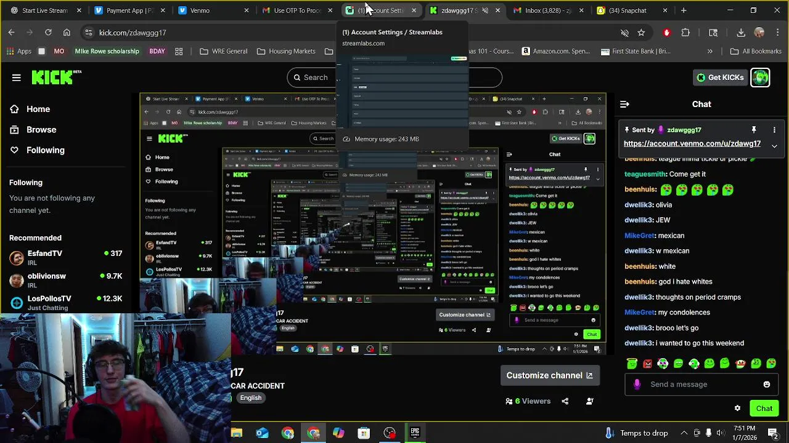Viewport: 789px width, 443px height.
Task: Open BDAY bookmark
Action: pyautogui.click(x=157, y=51)
